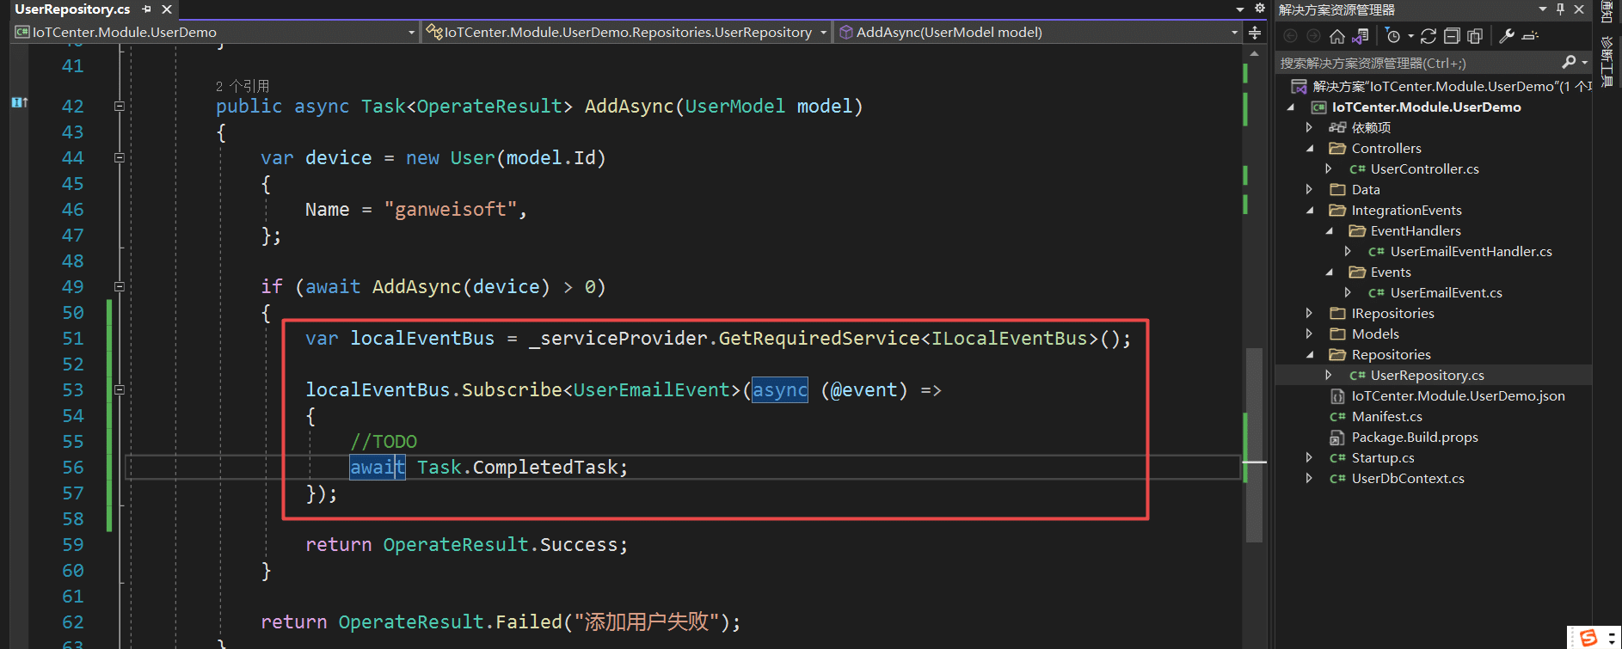Expand the Models folder arrow

(x=1310, y=334)
